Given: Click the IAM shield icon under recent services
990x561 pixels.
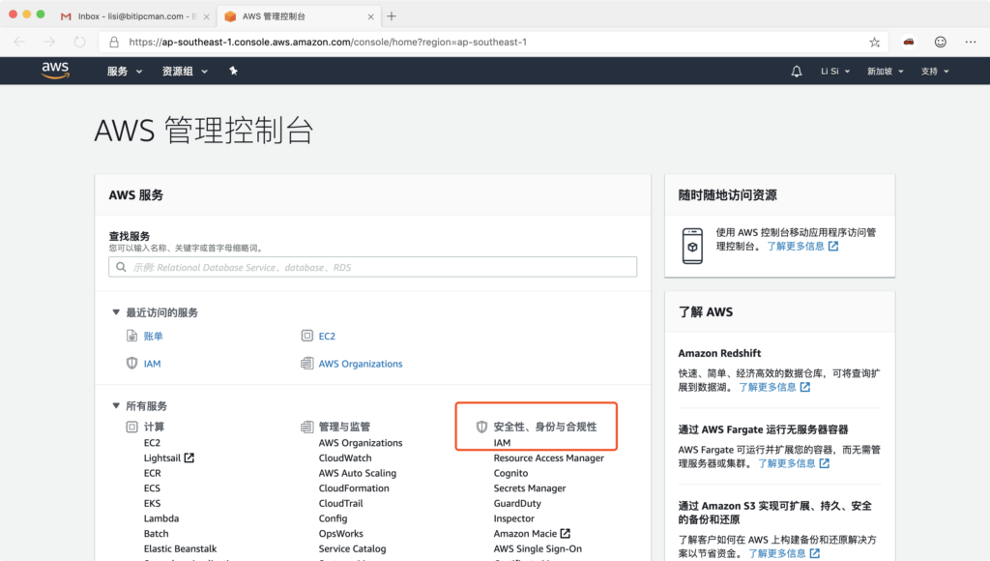Looking at the screenshot, I should 131,364.
